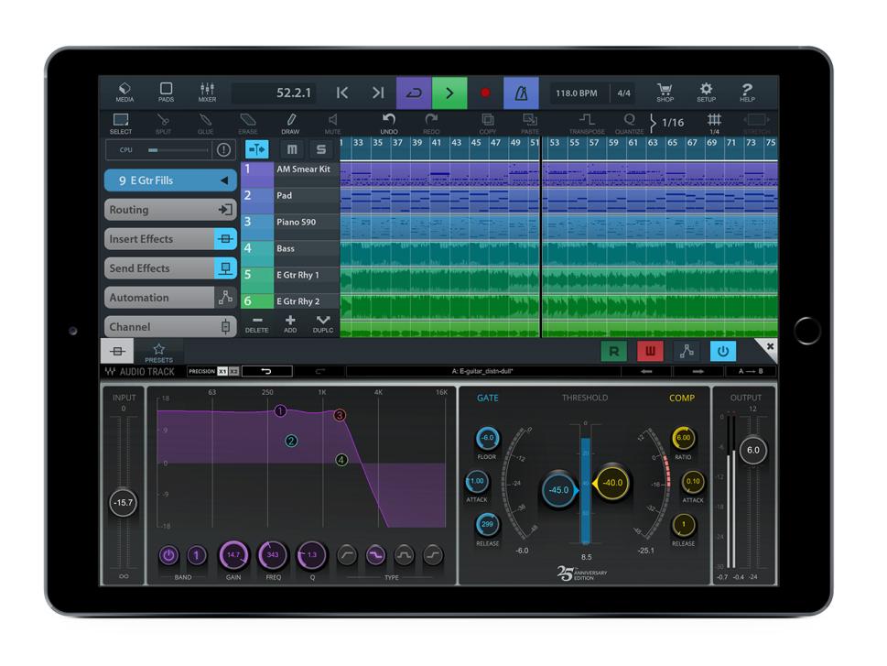Expand the Automation section
Viewport: 887px width, 666px height.
click(x=171, y=298)
